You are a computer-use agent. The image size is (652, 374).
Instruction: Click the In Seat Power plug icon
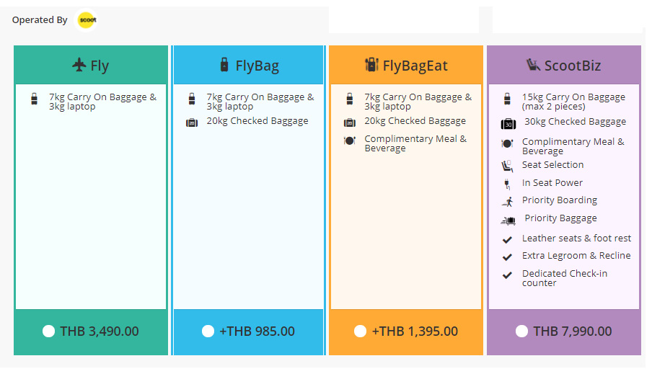[x=507, y=184]
